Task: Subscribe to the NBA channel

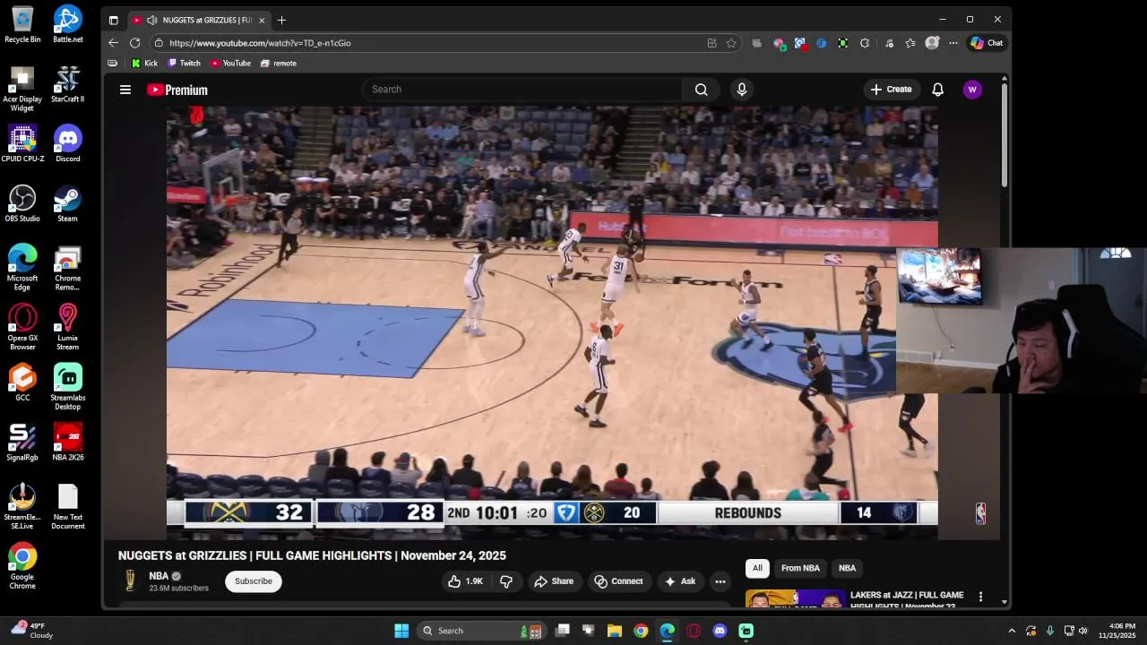Action: 254,581
